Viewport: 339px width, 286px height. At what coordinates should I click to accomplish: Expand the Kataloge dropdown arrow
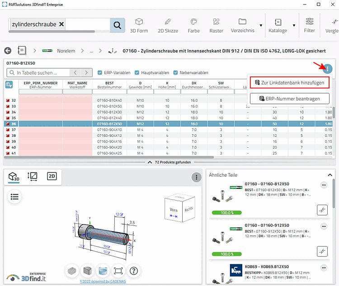pos(294,25)
